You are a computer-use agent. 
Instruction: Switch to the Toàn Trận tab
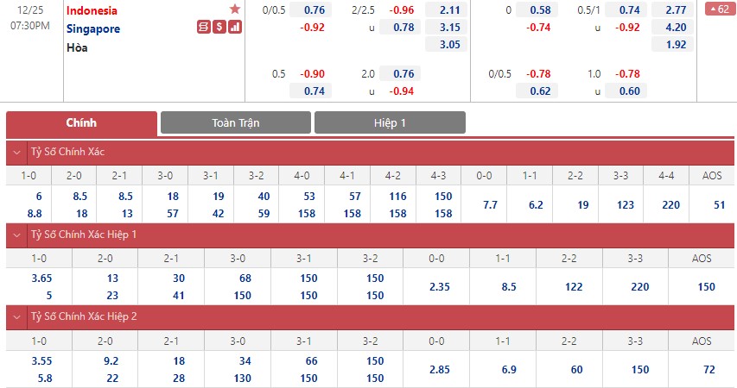(x=236, y=123)
